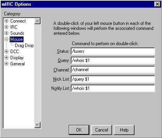Image resolution: width=162 pixels, height=138 pixels.
Task: Select Display in the category tree
Action: 17,58
